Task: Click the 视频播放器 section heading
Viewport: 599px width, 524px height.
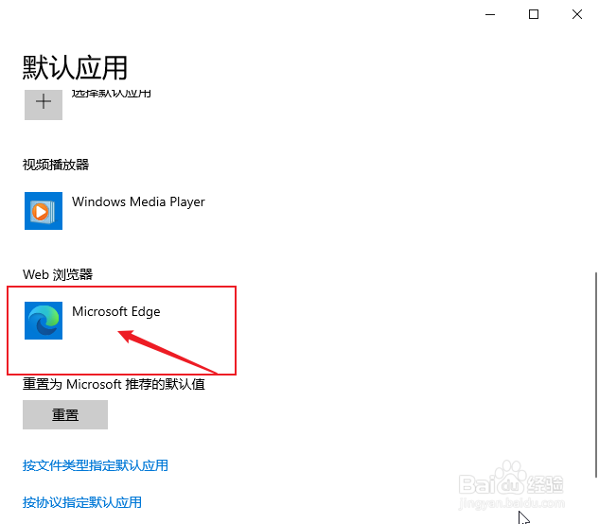Action: coord(56,165)
